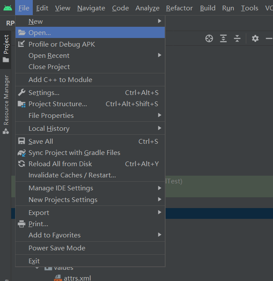Screen dimensions: 273x281
Task: Open the Code menu
Action: point(120,8)
